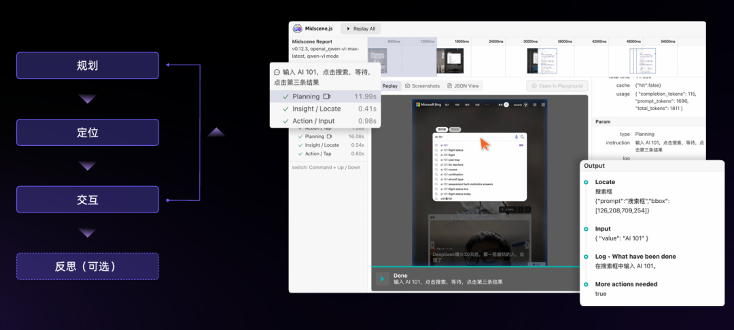Click the video icon on the Planning 16.08s row
Image resolution: width=734 pixels, height=330 pixels.
(329, 136)
